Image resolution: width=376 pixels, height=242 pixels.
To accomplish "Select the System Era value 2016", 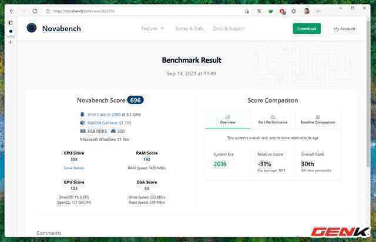I will coord(220,164).
